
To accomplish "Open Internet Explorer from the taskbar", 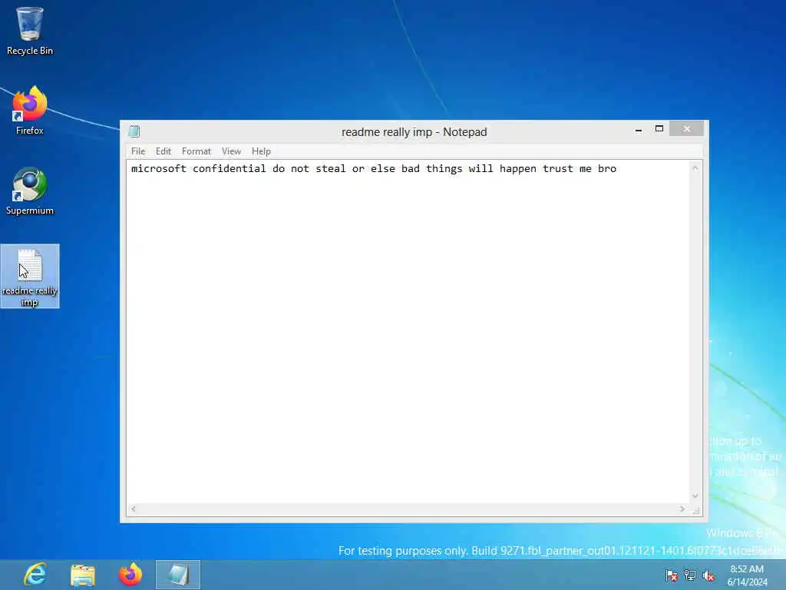I will click(x=35, y=575).
